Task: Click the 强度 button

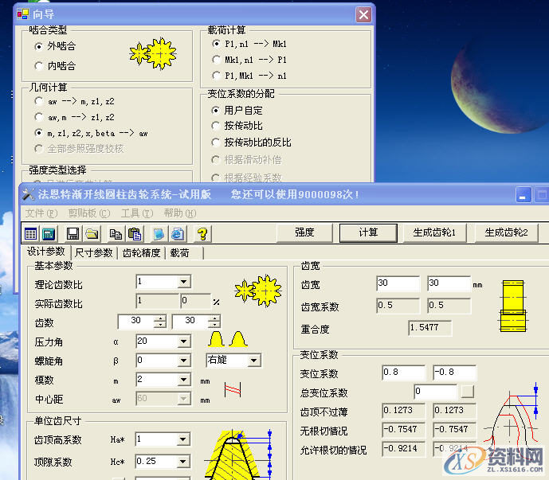Action: click(x=304, y=232)
